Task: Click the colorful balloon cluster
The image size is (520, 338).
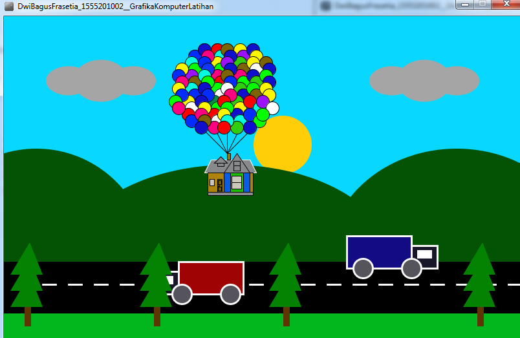Action: (224, 89)
